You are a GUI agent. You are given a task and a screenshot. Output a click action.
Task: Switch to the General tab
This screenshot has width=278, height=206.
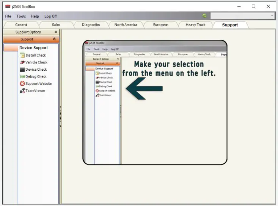pos(21,25)
